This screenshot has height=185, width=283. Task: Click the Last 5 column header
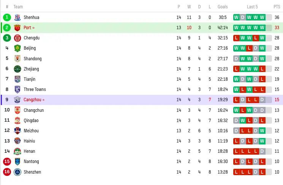click(252, 7)
